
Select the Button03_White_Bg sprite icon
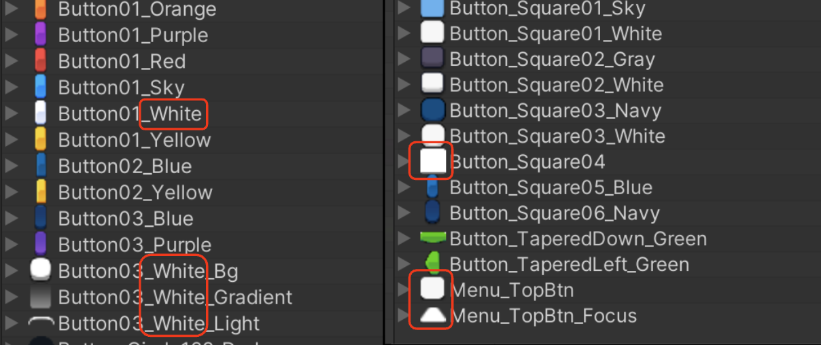(40, 270)
